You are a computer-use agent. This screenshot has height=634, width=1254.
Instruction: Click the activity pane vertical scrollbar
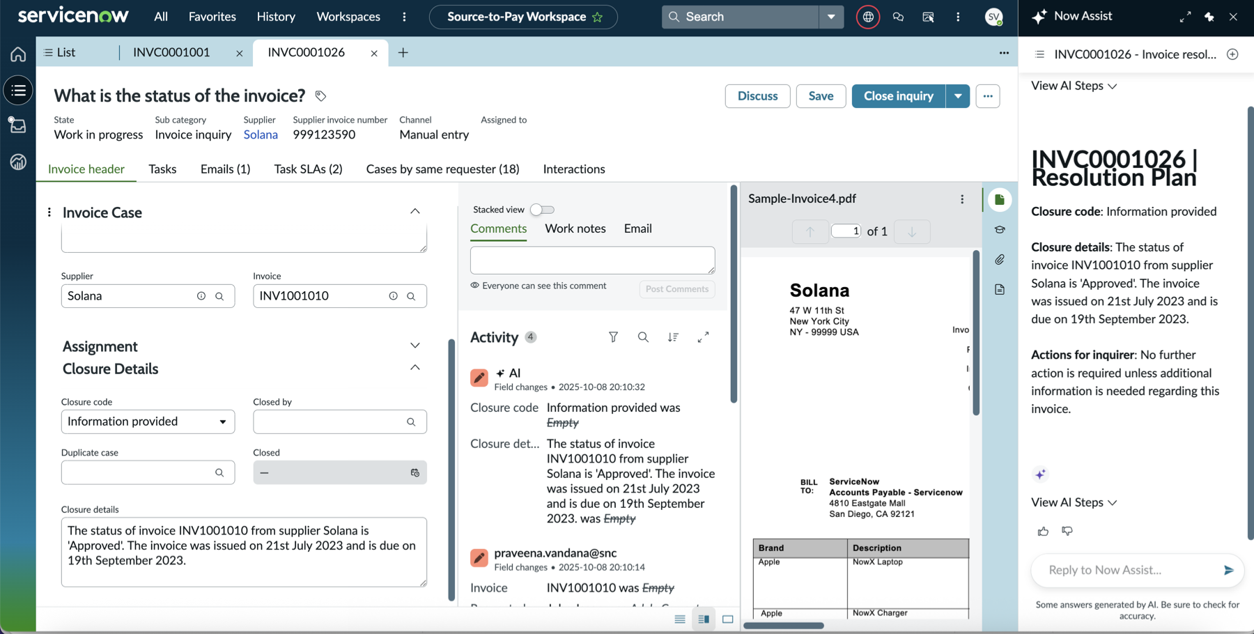click(x=734, y=294)
